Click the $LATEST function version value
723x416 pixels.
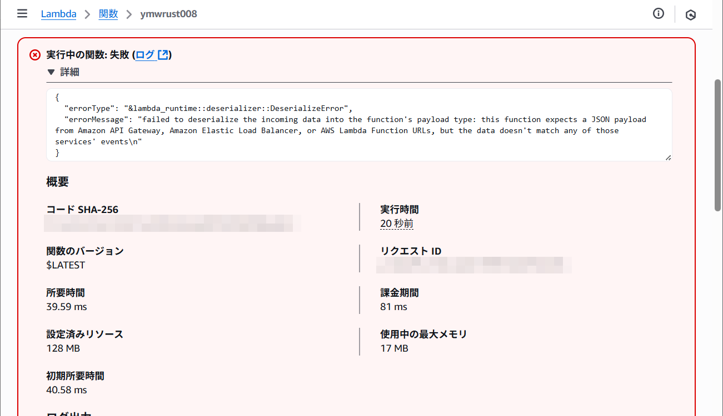click(66, 265)
